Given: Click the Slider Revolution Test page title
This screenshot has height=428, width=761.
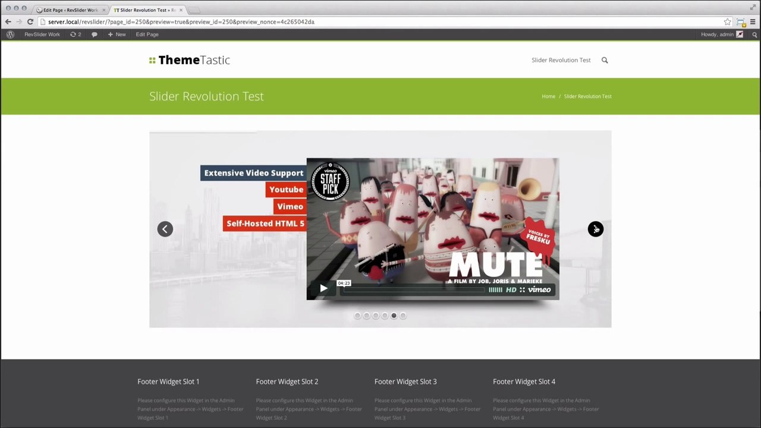Looking at the screenshot, I should click(x=206, y=96).
